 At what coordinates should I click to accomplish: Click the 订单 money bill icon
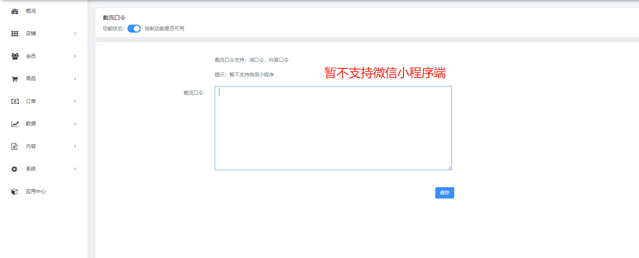15,101
